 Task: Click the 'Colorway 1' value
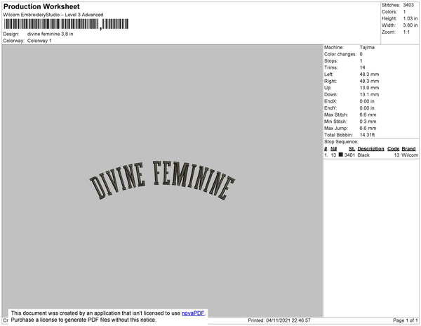(x=39, y=41)
